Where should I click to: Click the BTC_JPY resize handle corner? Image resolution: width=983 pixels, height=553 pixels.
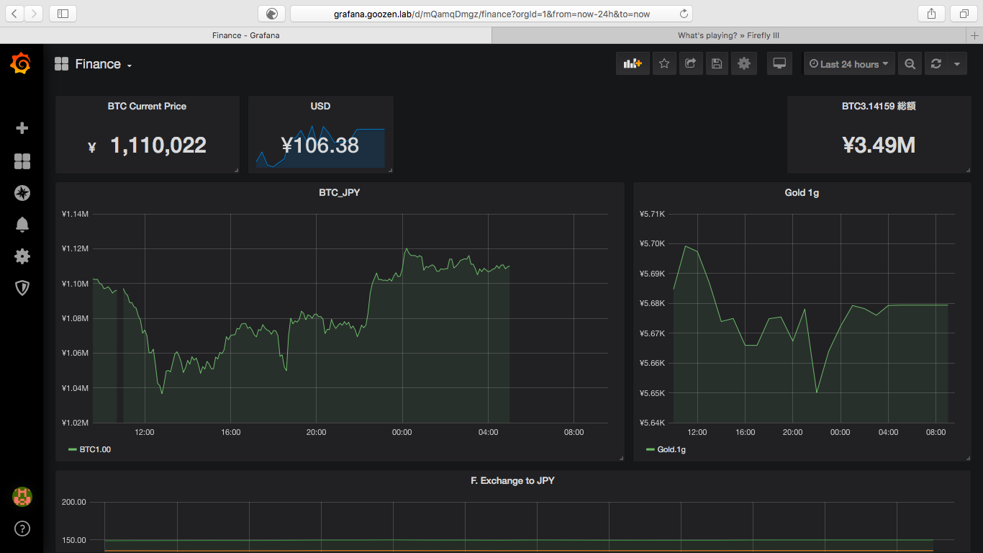click(621, 458)
